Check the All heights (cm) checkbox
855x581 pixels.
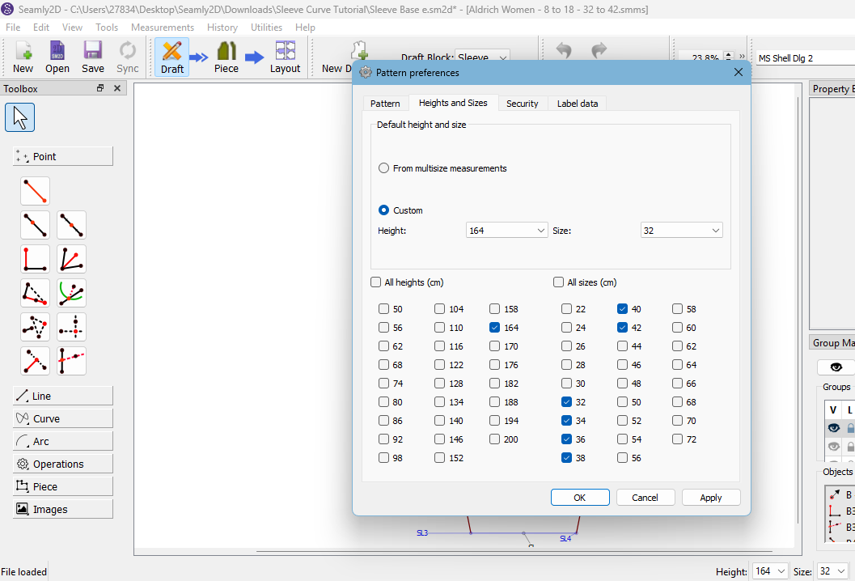375,282
